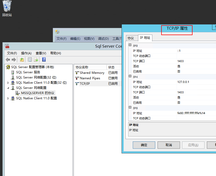
Task: Go forward with the right arrow toolbar icon
Action: pyautogui.click(x=14, y=60)
